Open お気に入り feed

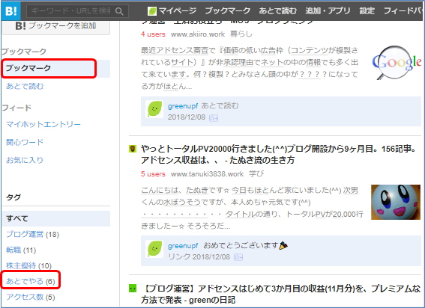(25, 160)
